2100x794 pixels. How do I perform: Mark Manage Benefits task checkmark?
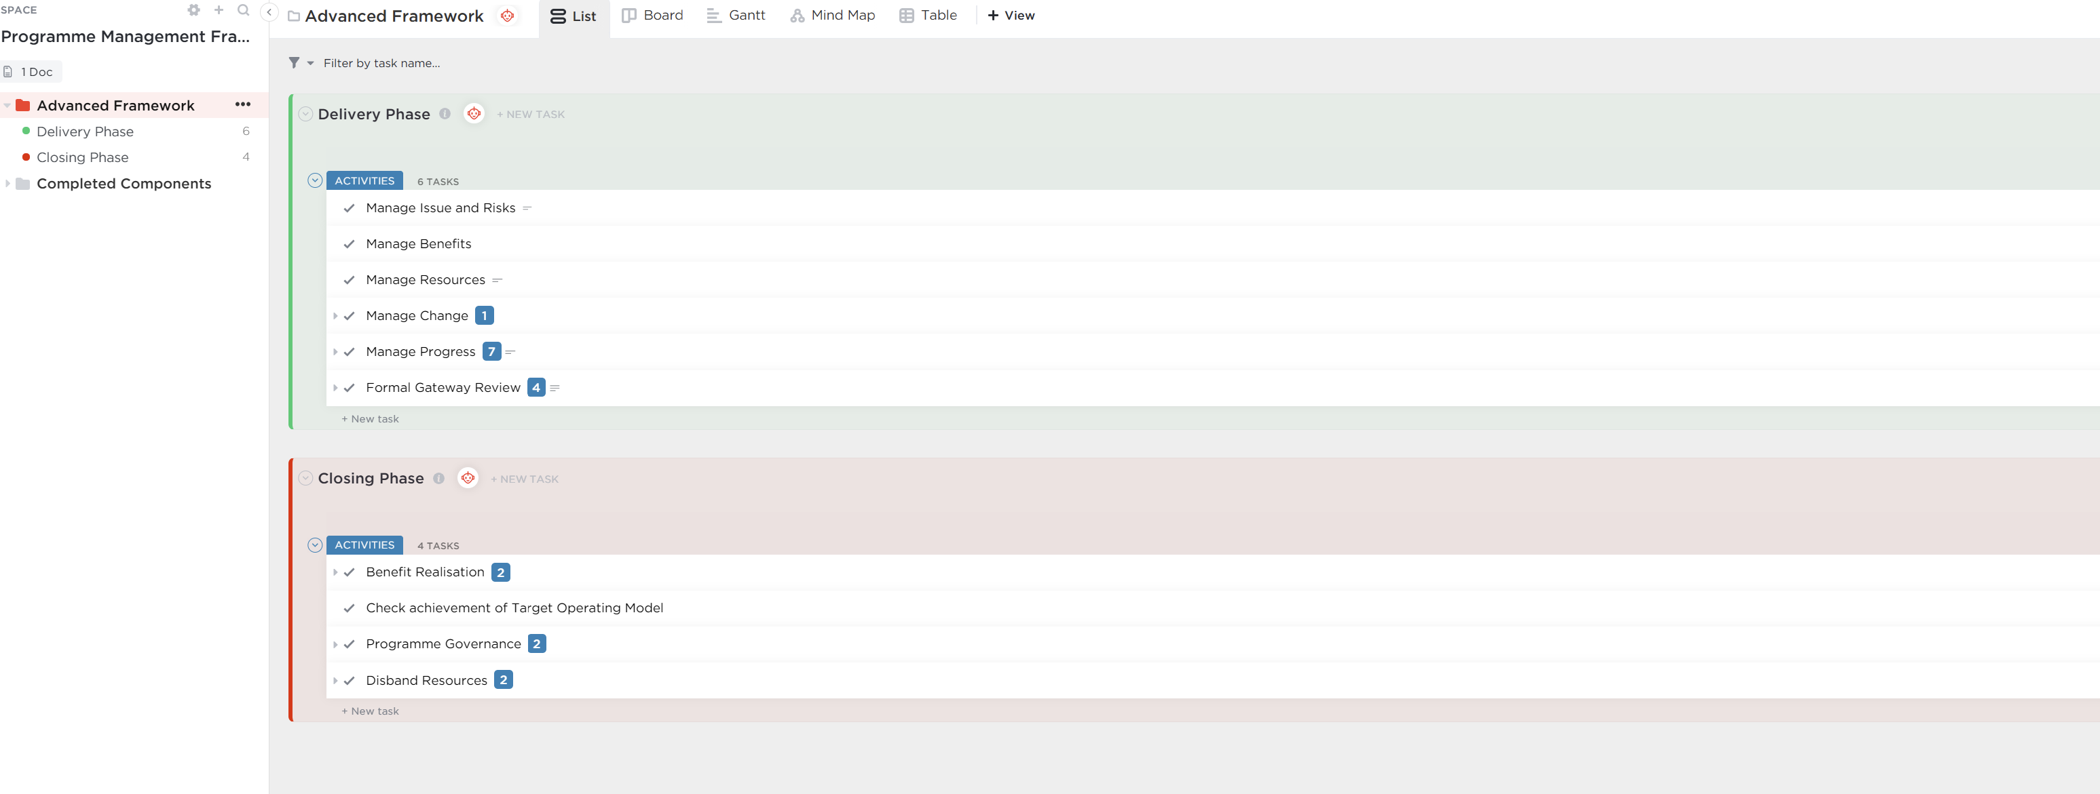[x=349, y=244]
